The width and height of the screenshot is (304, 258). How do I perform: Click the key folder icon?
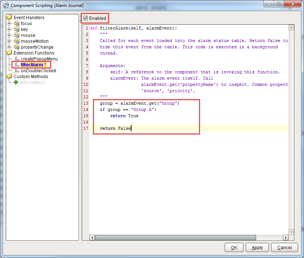coord(17,29)
